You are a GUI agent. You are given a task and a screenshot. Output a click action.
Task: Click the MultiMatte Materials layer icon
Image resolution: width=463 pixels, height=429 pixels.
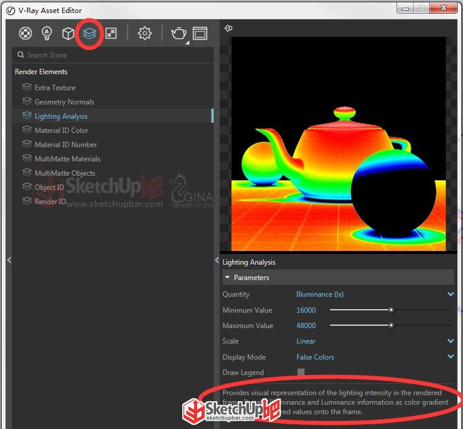click(x=27, y=158)
